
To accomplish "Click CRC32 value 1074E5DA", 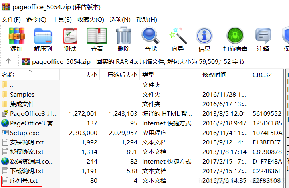I will pos(267,133).
